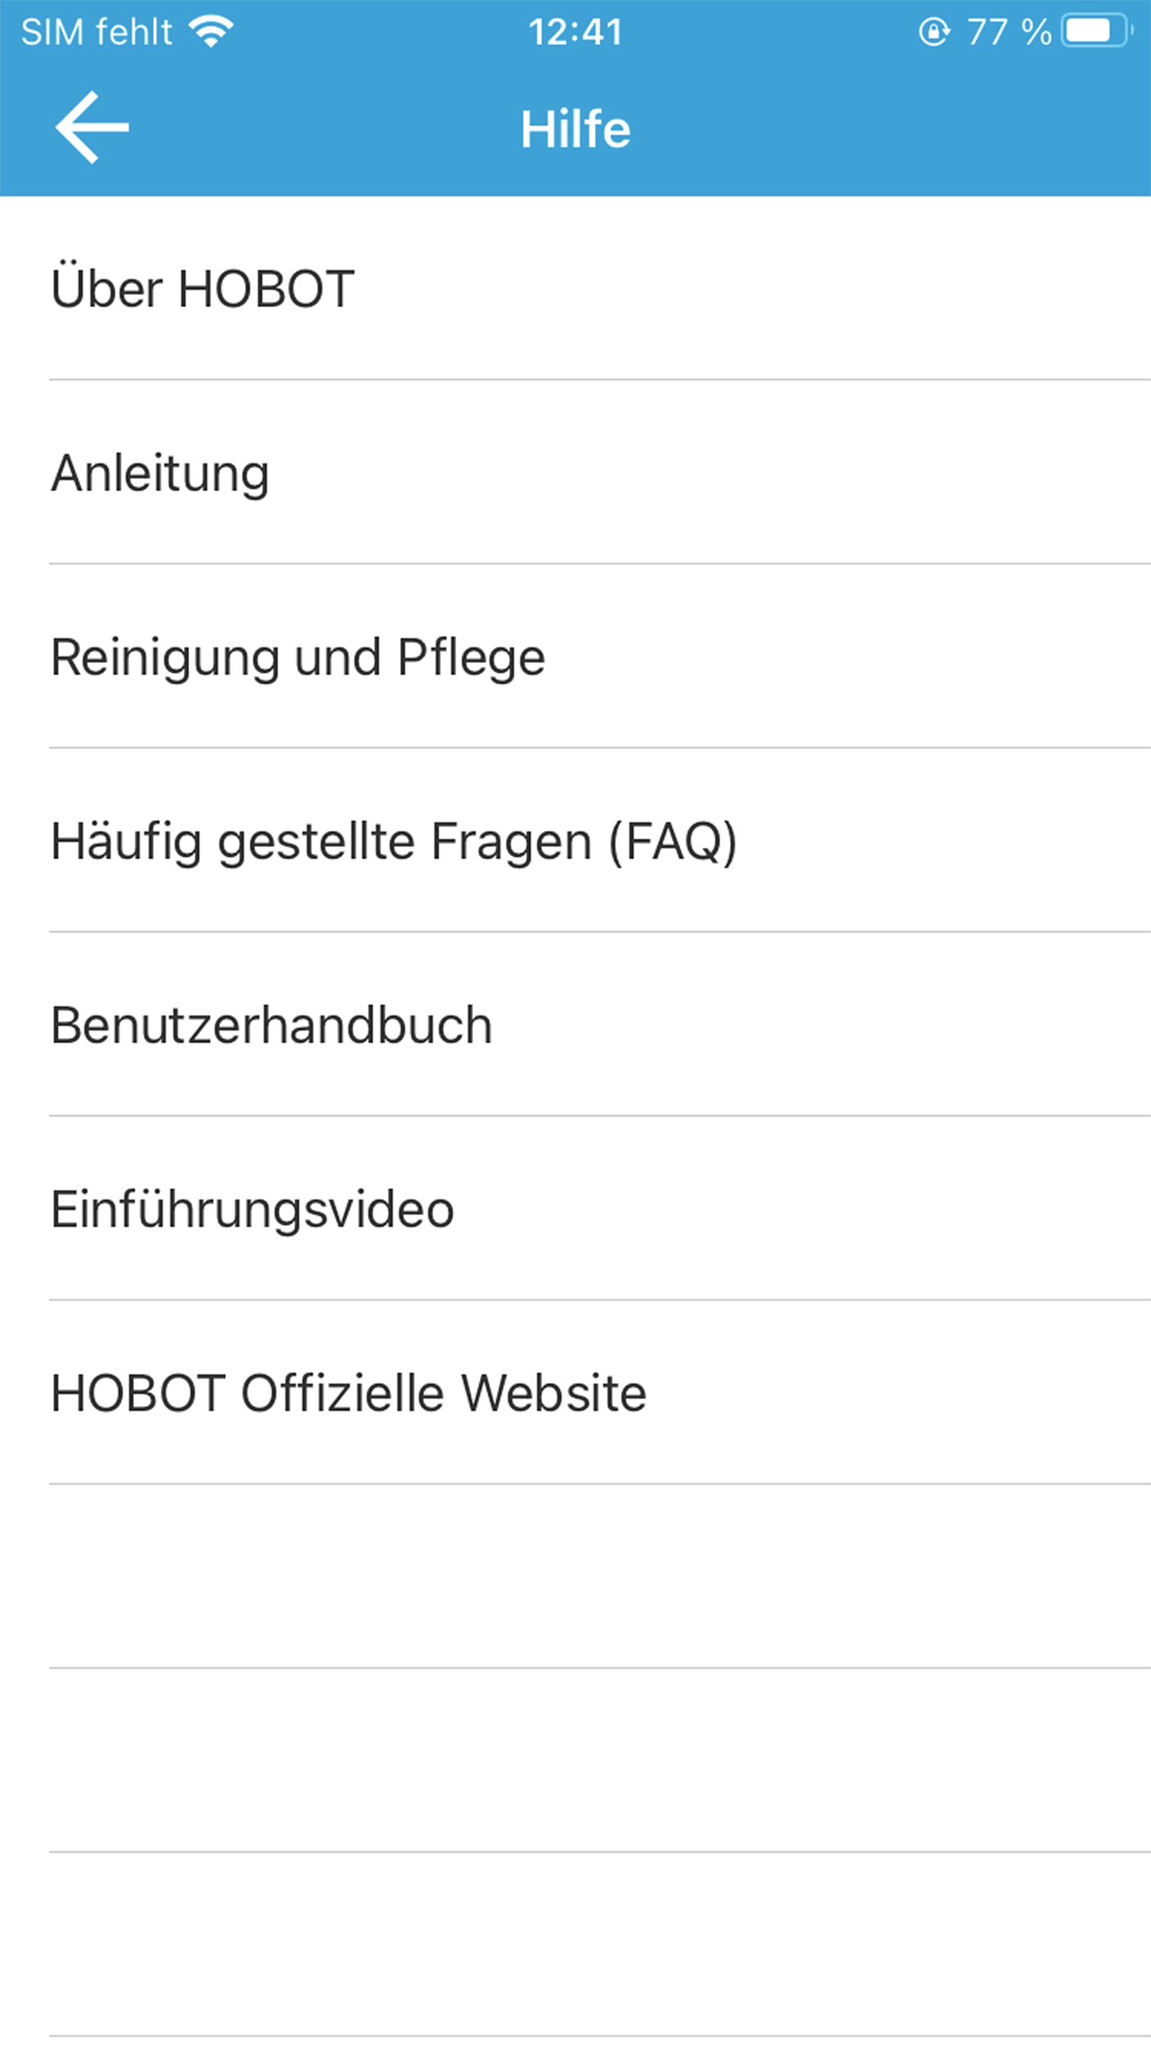Open the 'Anleitung' guide
The image size is (1151, 2046).
point(160,474)
